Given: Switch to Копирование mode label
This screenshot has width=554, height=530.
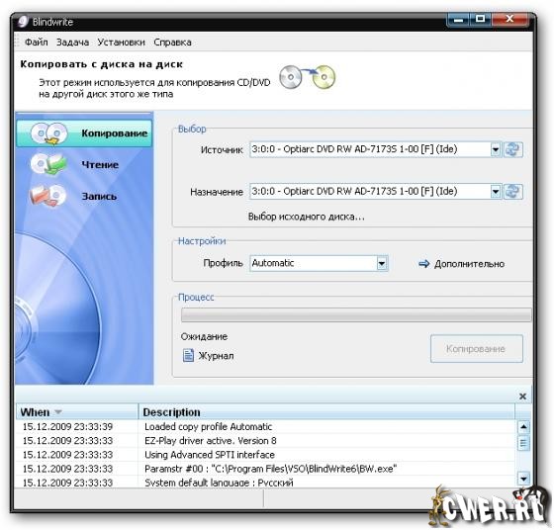Looking at the screenshot, I should point(115,133).
